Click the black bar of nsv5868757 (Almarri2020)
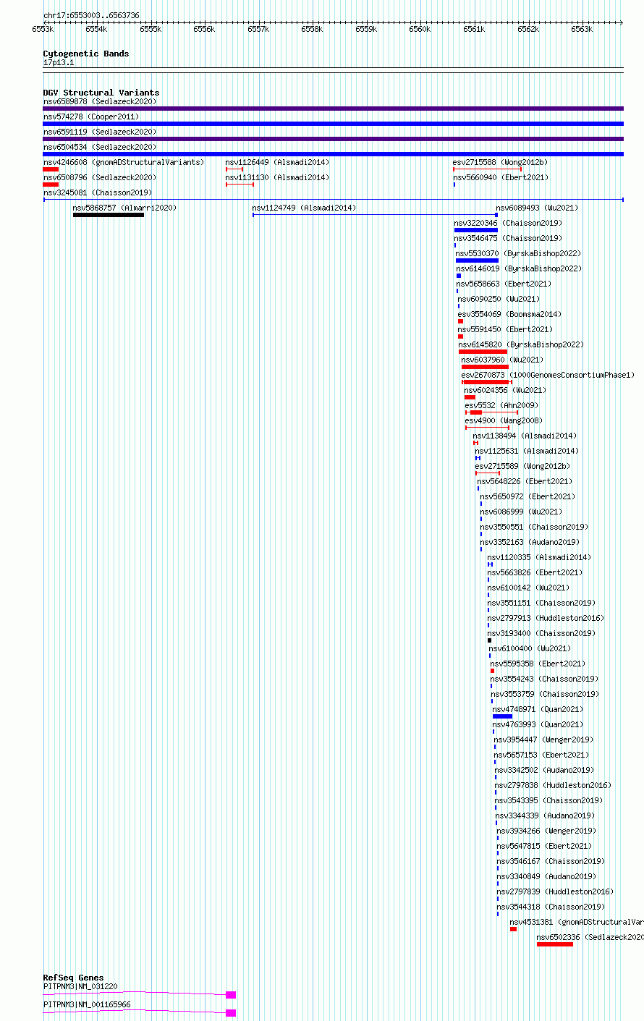Viewport: 644px width, 1021px height. [109, 215]
